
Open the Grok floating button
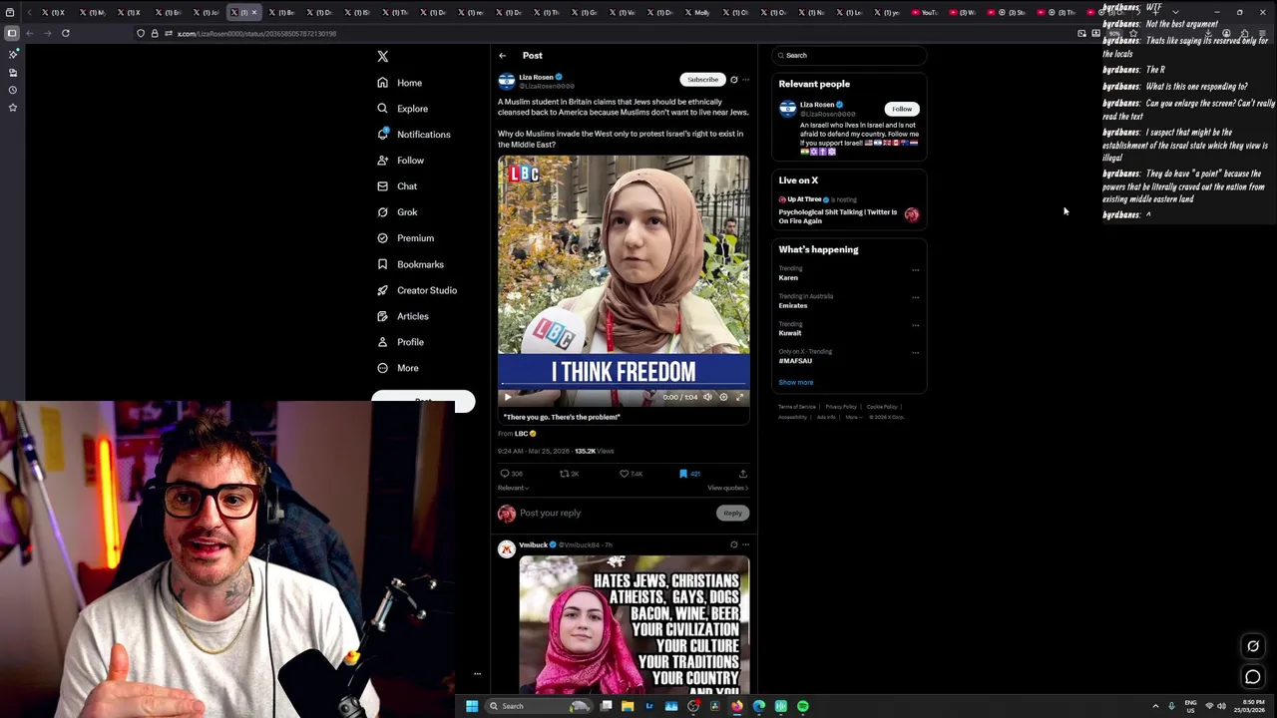[x=1253, y=646]
